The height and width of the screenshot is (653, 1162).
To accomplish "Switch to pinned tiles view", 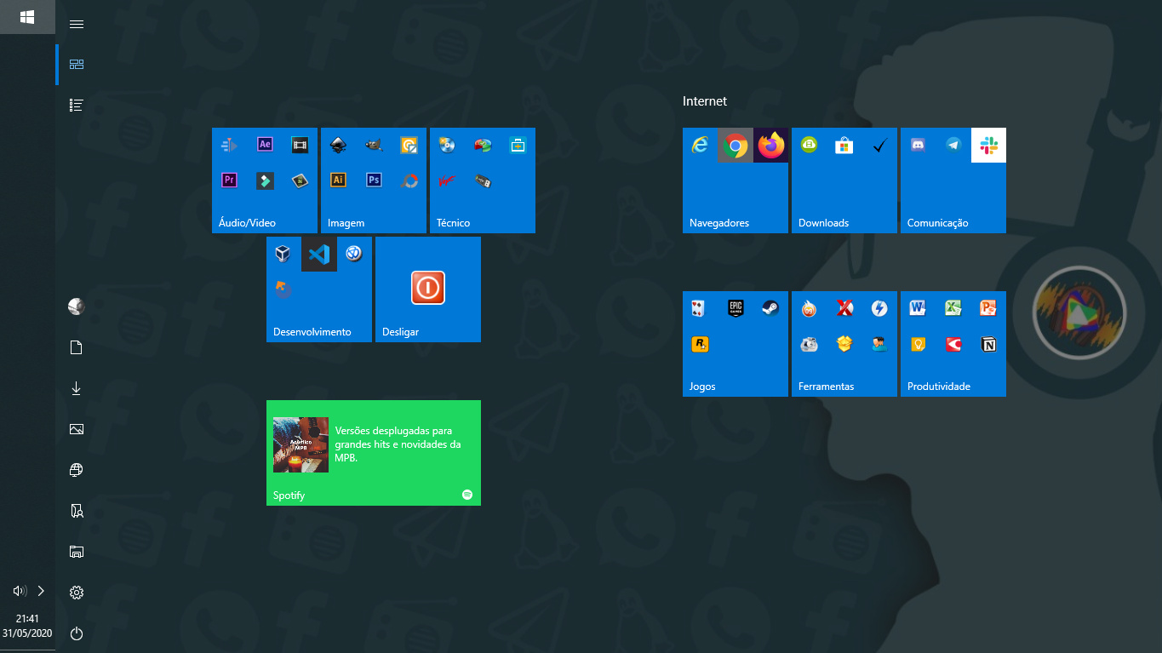I will point(77,65).
